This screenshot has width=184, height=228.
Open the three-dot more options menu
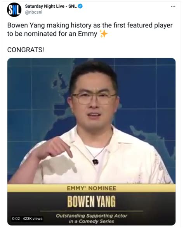click(x=173, y=7)
